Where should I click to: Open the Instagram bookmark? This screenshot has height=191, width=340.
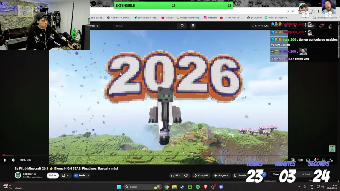tap(210, 18)
